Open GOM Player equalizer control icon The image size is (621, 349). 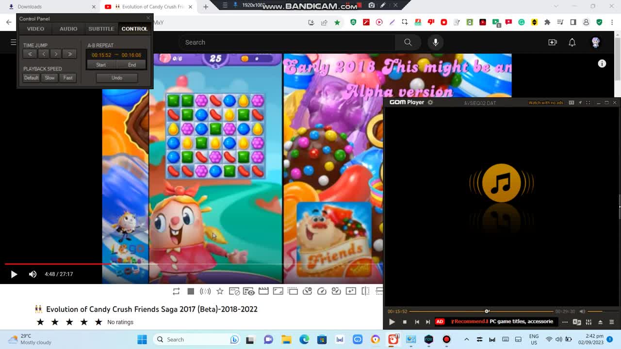point(588,322)
